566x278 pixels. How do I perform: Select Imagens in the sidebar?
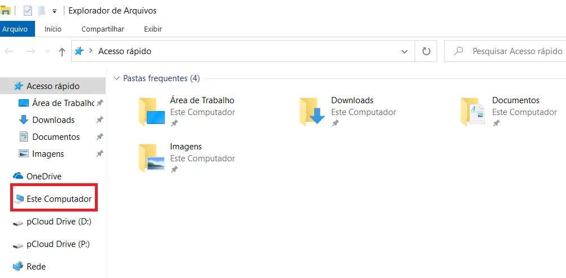point(48,154)
